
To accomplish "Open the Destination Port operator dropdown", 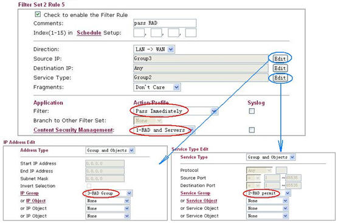I will point(253,185).
